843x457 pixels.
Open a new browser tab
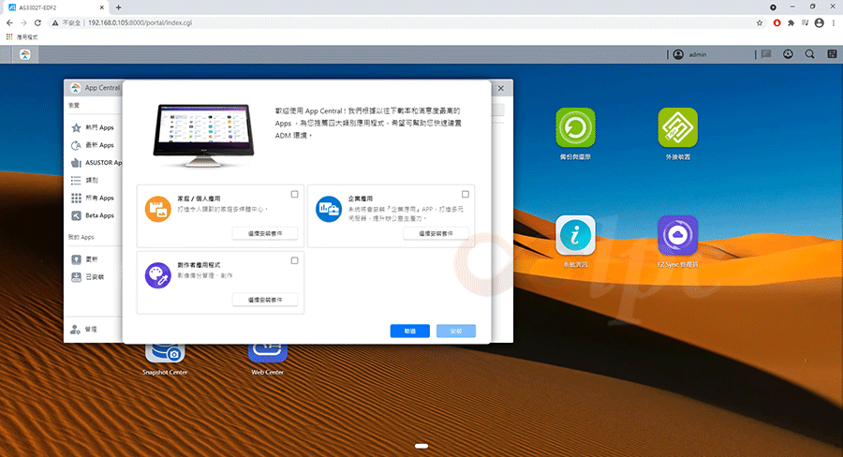(118, 7)
